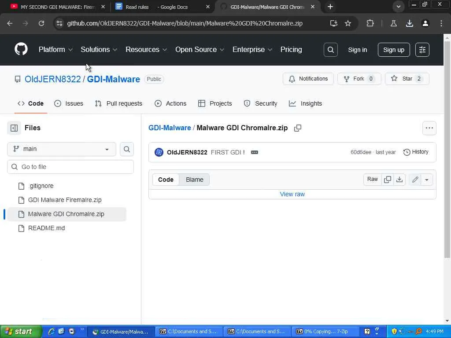Screen dimensions: 451x338
Task: Open the GitHub home logo
Action: (21, 49)
